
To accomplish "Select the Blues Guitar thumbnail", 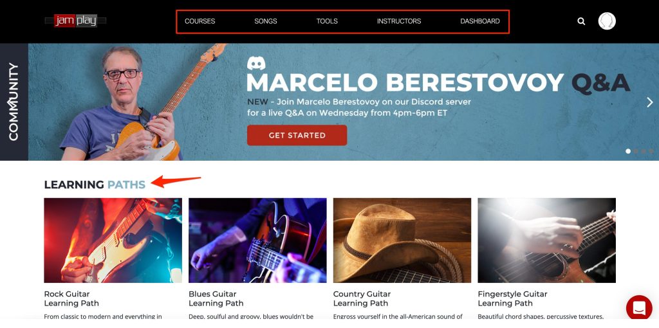I will pos(257,241).
